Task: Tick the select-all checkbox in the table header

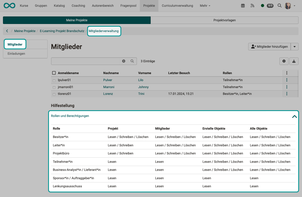Action: pos(54,73)
